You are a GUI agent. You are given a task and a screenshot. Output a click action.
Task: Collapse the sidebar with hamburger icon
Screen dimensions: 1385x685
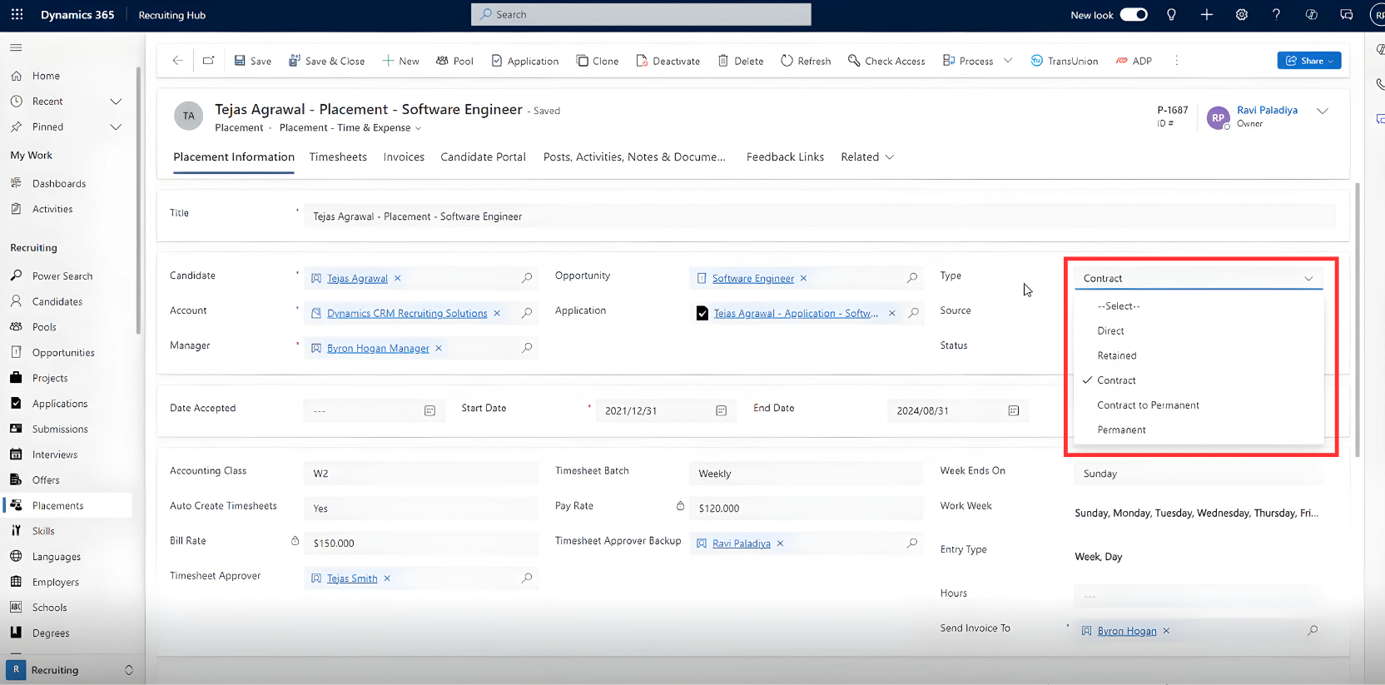(16, 47)
